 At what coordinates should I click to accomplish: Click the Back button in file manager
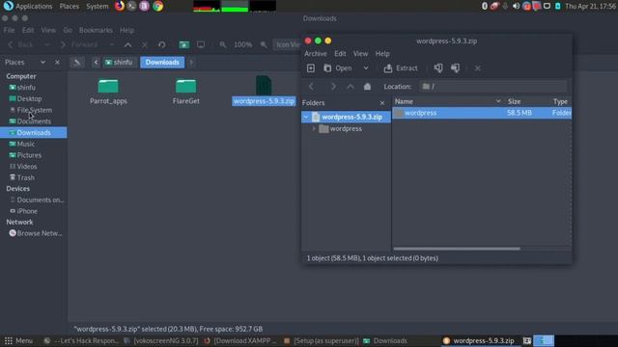click(x=20, y=45)
